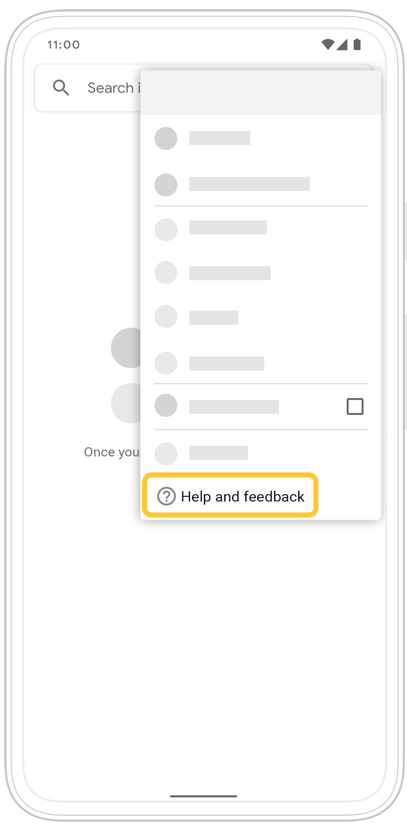Click circle icon beside the longest placeholder bar
The image size is (407, 832).
tap(166, 185)
